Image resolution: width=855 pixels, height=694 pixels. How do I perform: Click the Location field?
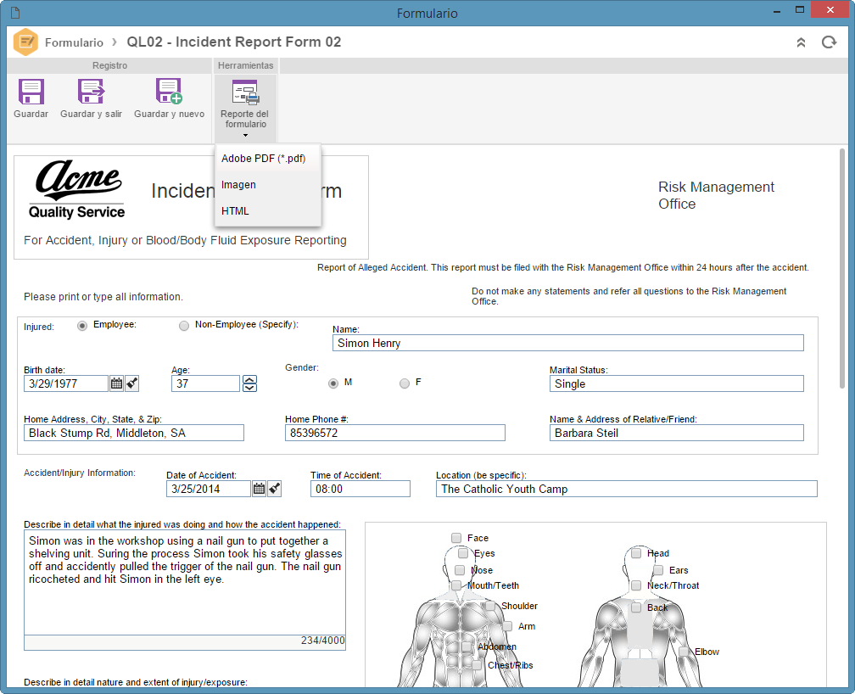pos(627,489)
